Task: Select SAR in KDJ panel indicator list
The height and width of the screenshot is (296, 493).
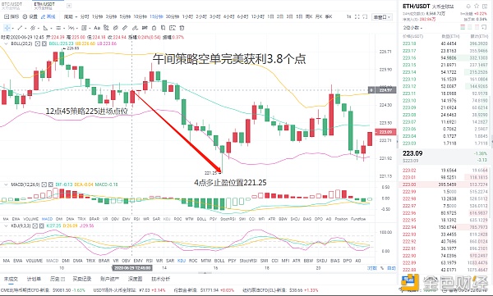Action: coord(170,261)
